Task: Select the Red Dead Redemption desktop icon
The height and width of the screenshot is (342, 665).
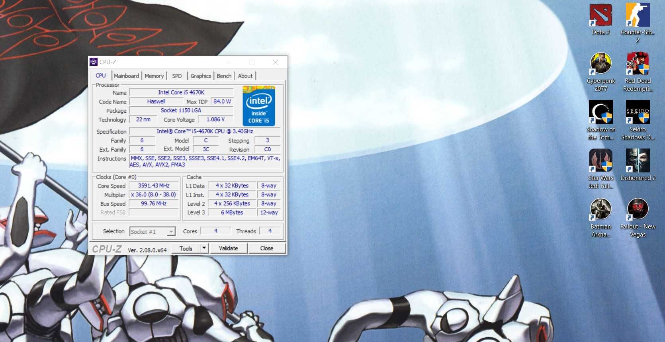Action: (x=638, y=72)
